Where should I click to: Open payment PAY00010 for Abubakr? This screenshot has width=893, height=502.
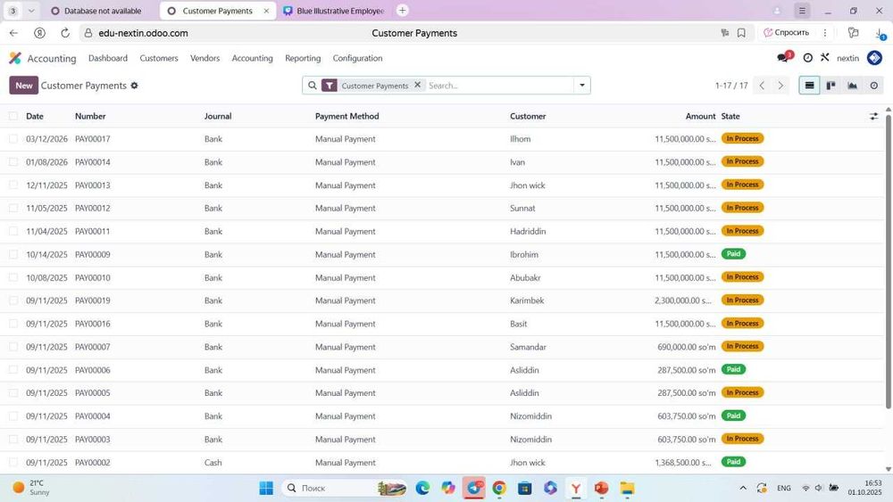[442, 277]
